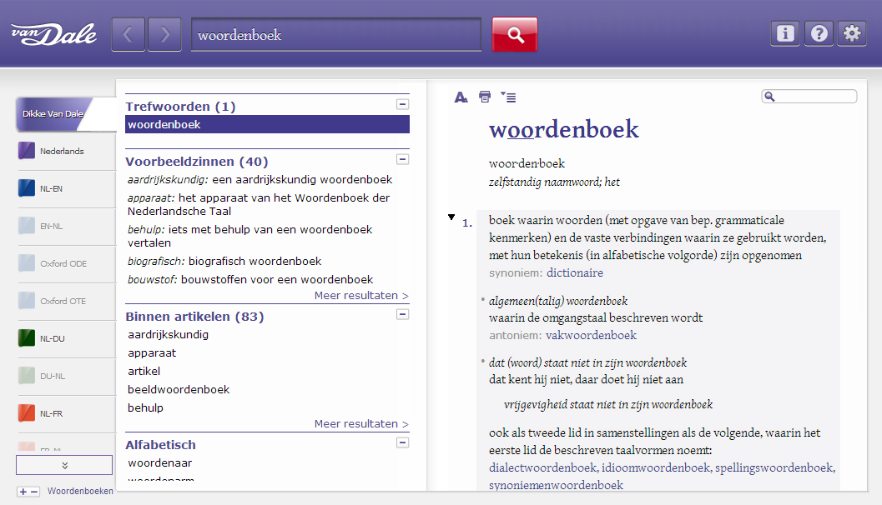Screen dimensions: 882x505
Task: Select the EN-NL dictionary book icon
Action: point(27,226)
